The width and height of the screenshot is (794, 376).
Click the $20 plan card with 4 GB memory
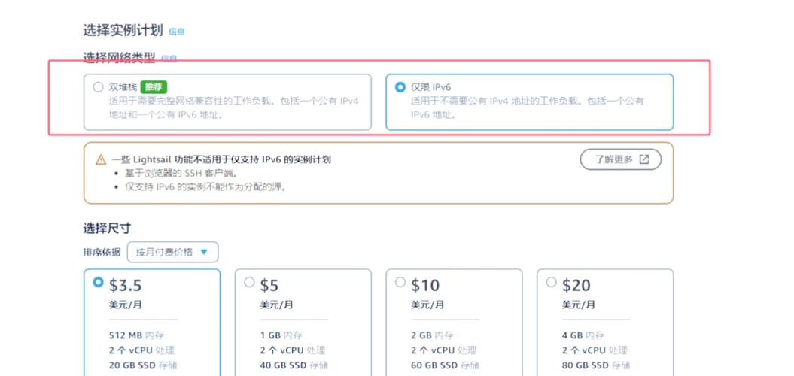tap(605, 323)
